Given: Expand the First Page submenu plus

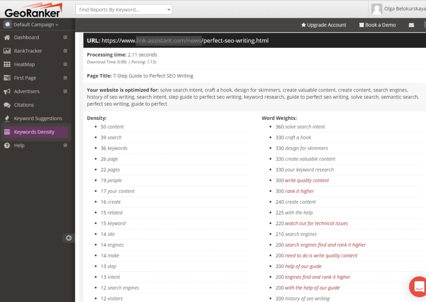Looking at the screenshot, I should pyautogui.click(x=65, y=78).
